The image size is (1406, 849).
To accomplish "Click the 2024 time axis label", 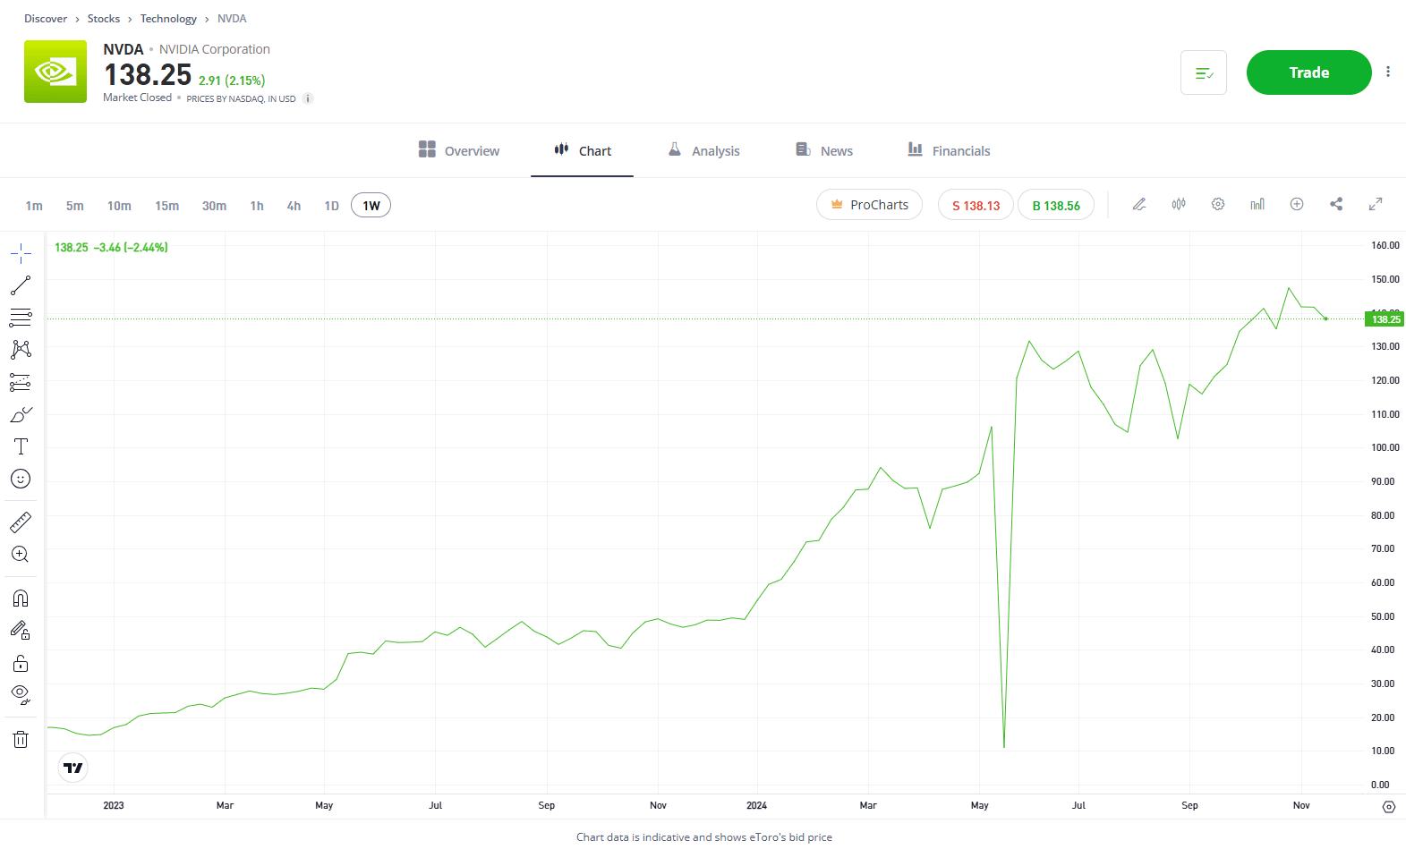I will click(757, 805).
